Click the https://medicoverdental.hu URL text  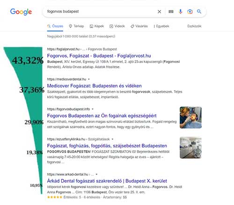[66, 79]
